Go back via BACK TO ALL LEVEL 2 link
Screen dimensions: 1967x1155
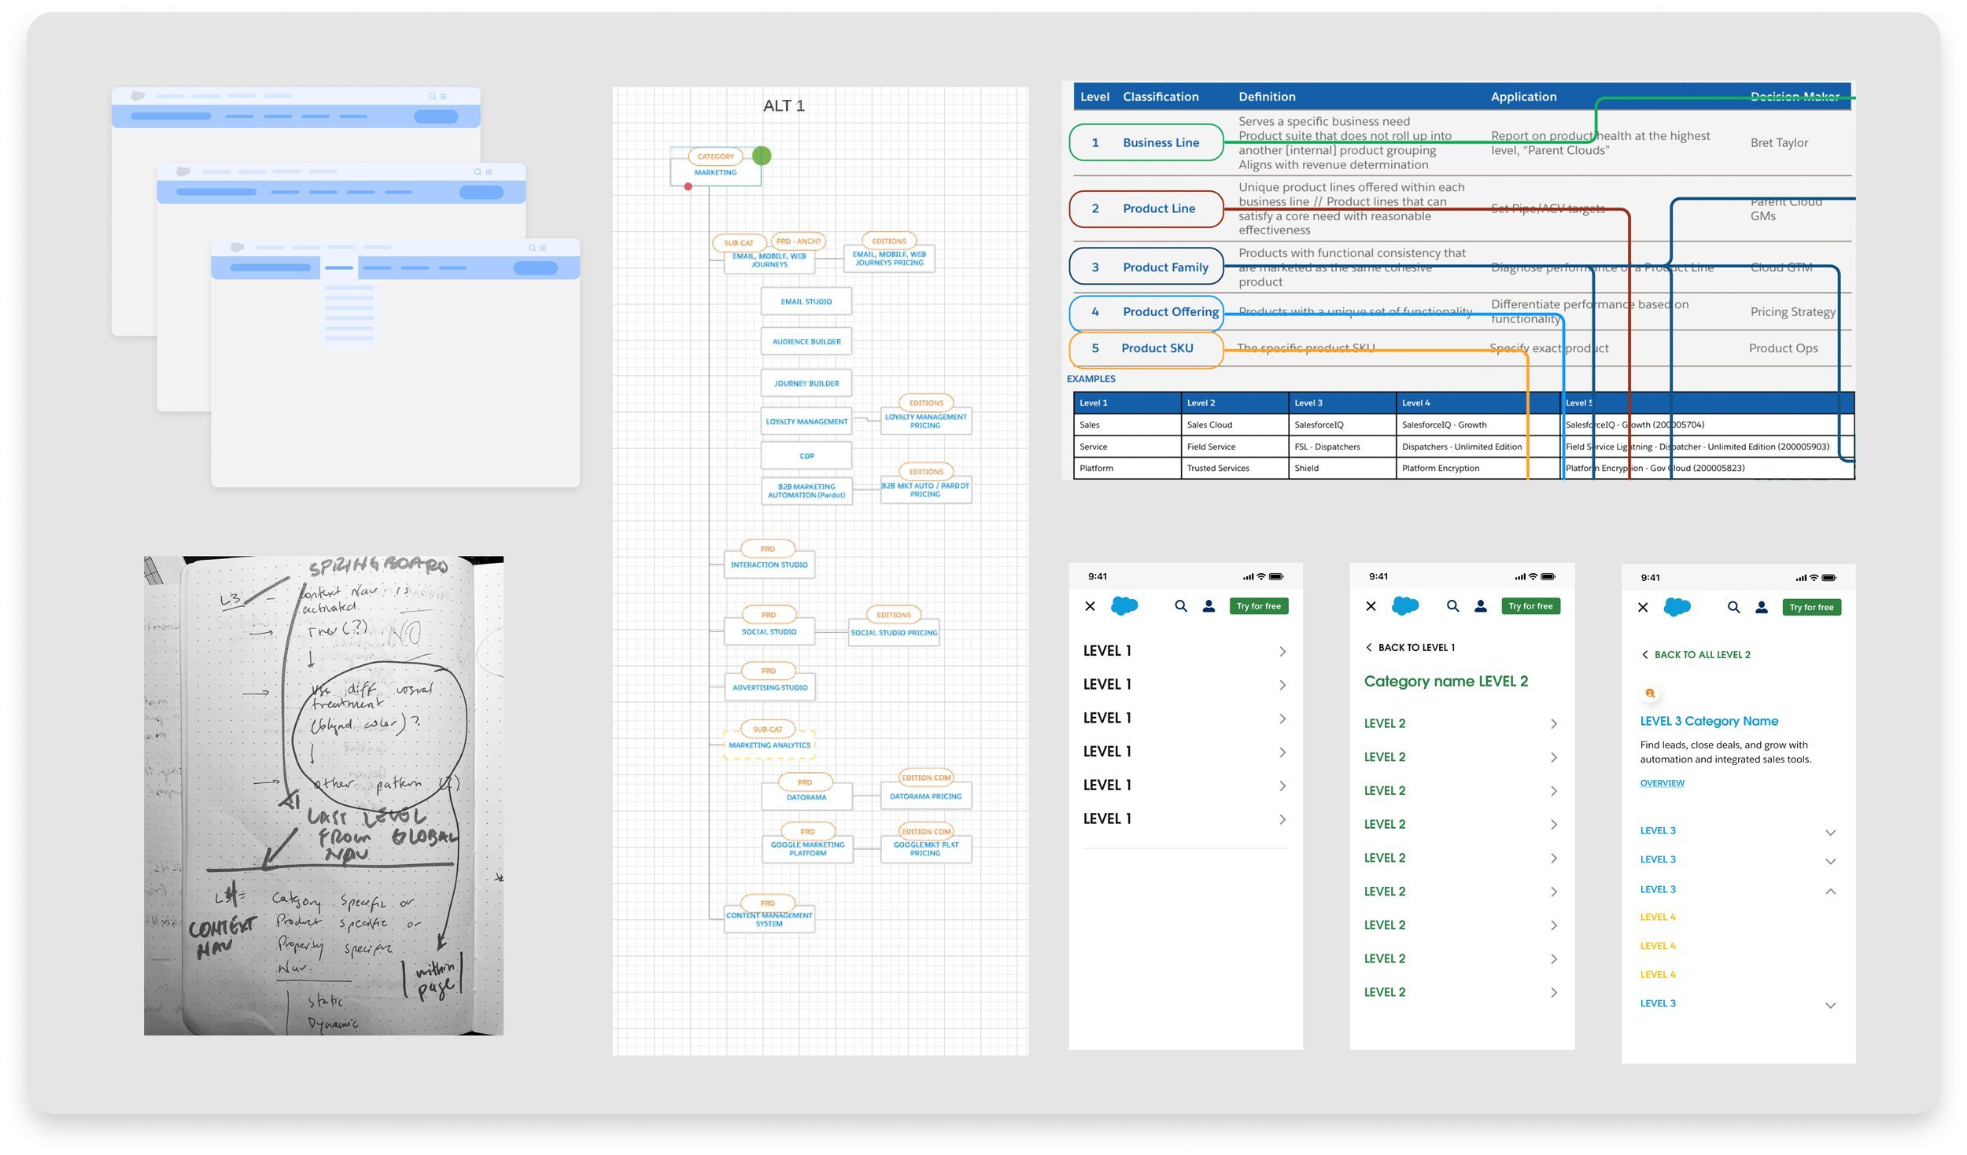(x=1696, y=655)
